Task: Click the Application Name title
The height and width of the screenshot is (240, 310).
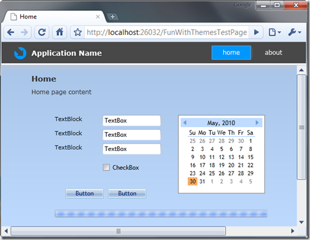Action: [66, 53]
